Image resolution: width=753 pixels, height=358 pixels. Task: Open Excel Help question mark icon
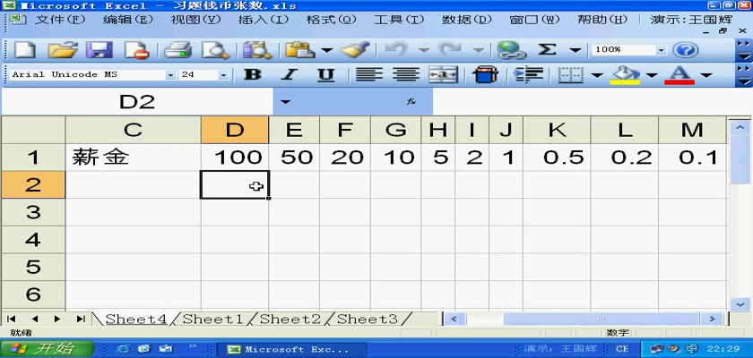[x=686, y=50]
